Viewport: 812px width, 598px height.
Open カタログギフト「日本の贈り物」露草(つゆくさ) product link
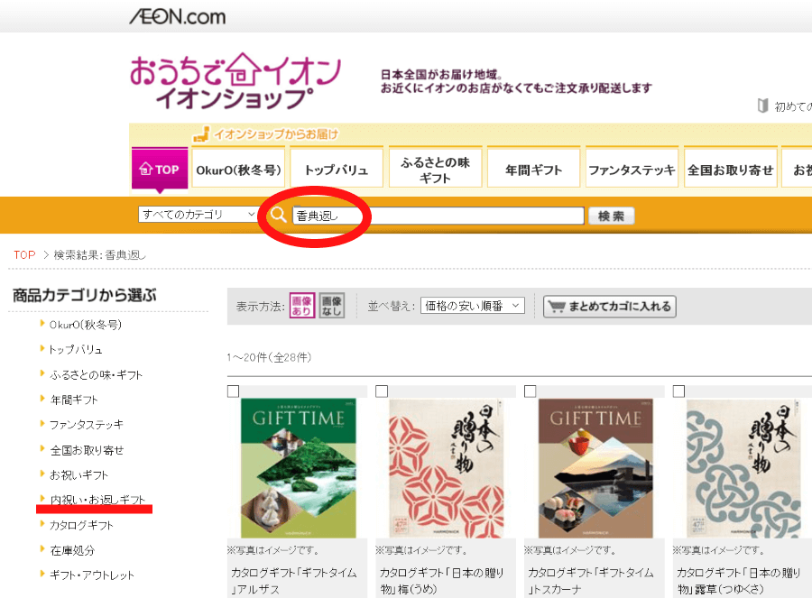(738, 581)
